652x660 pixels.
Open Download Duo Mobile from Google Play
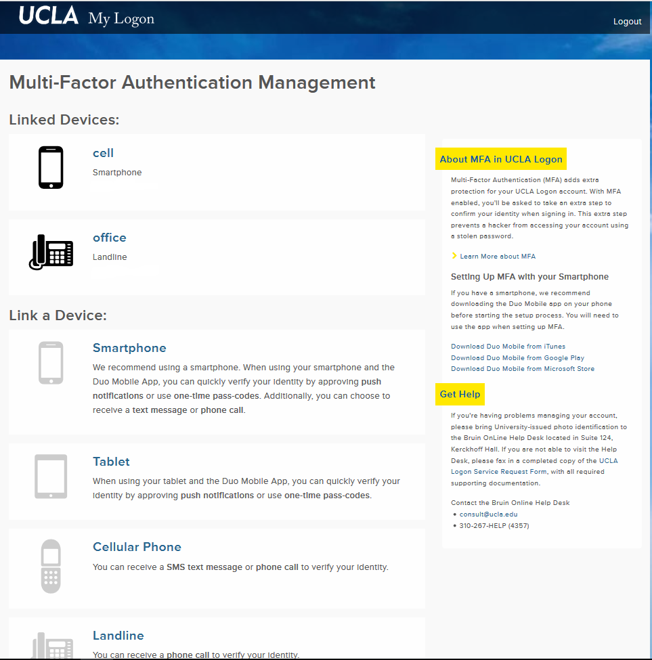click(517, 358)
